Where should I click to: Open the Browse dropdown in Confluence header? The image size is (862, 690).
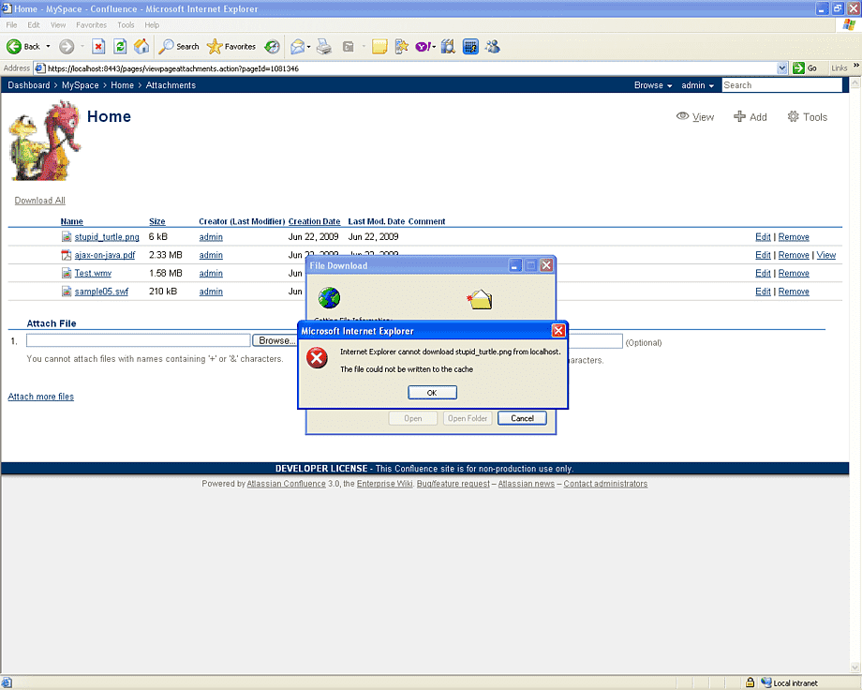(652, 85)
